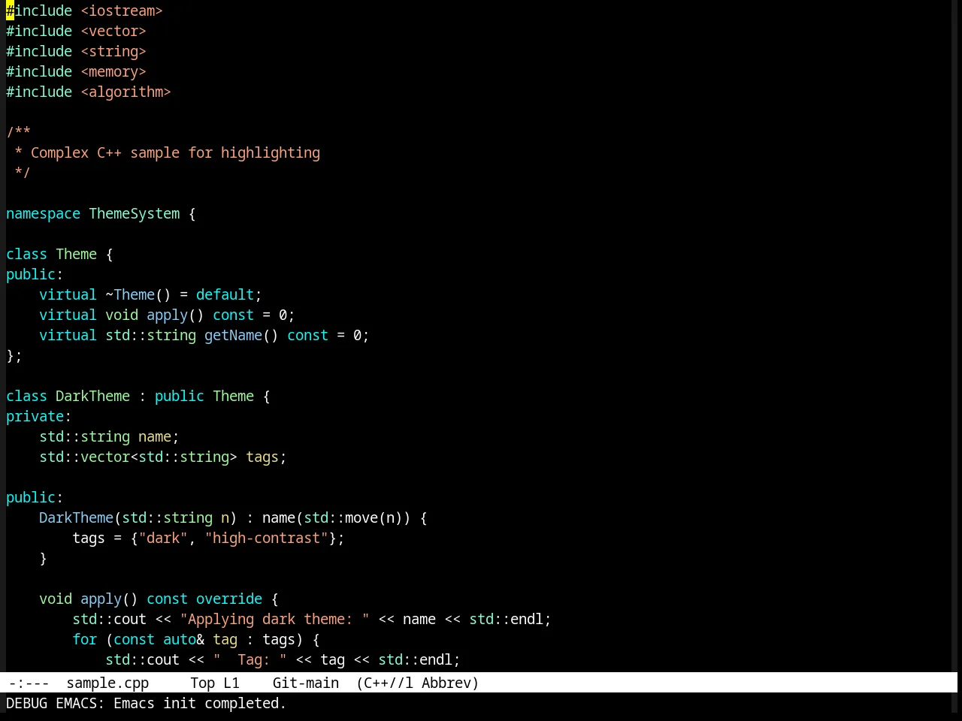This screenshot has height=721, width=962.
Task: Click the " Tag: " string literal
Action: coord(250,659)
